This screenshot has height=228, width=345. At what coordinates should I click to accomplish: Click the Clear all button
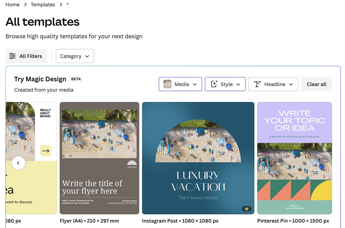pyautogui.click(x=317, y=84)
